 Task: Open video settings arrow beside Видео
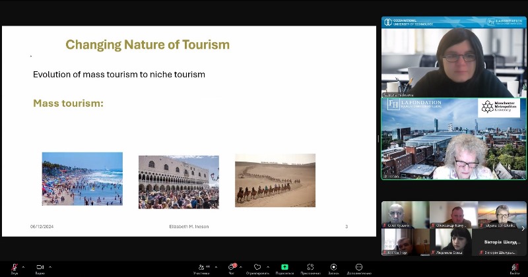pyautogui.click(x=50, y=267)
